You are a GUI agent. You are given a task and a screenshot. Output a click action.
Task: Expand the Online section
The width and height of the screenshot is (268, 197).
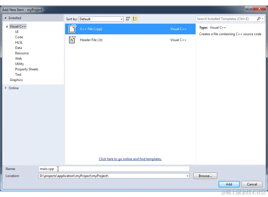6,88
